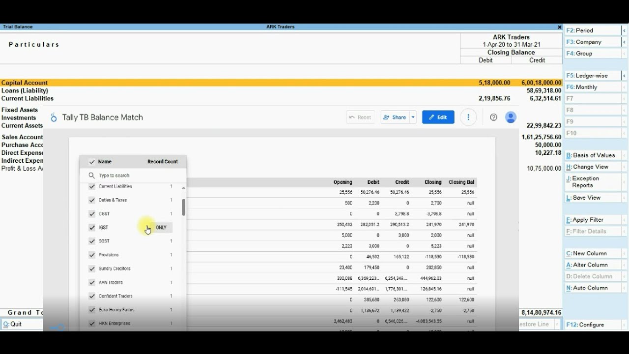The height and width of the screenshot is (354, 629).
Task: Click the Q: Quit button
Action: [x=22, y=324]
